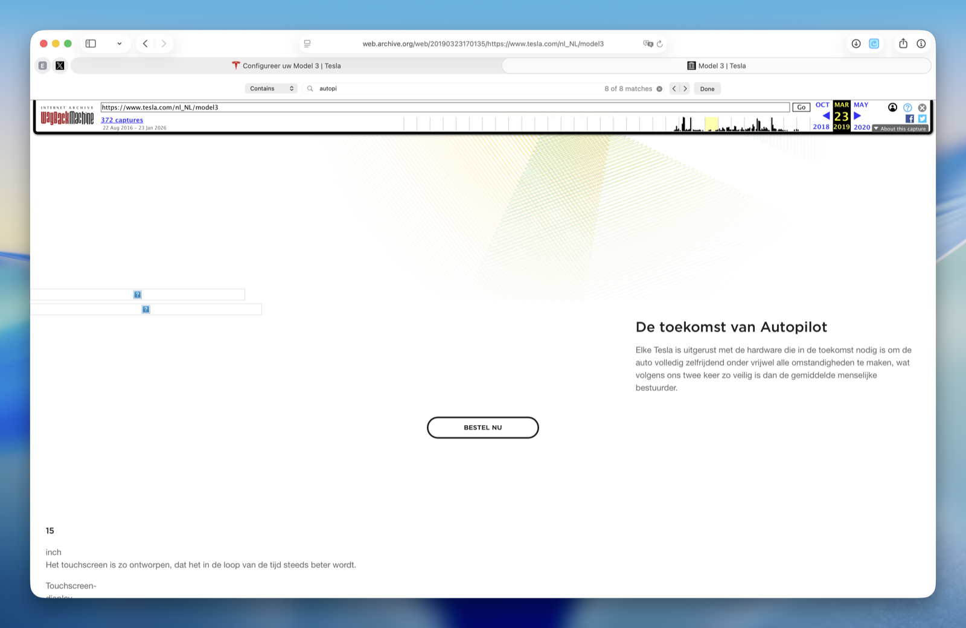The image size is (966, 628).
Task: Open the Safari downloads list
Action: click(x=856, y=43)
